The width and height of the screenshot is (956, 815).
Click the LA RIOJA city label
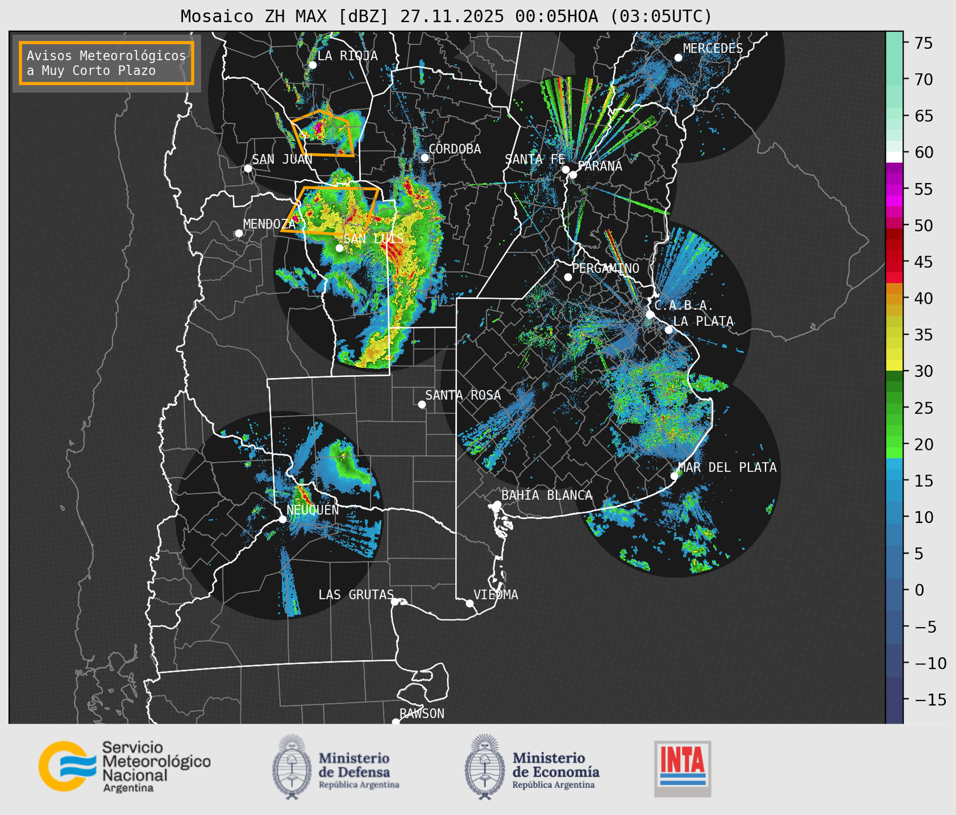tap(347, 56)
